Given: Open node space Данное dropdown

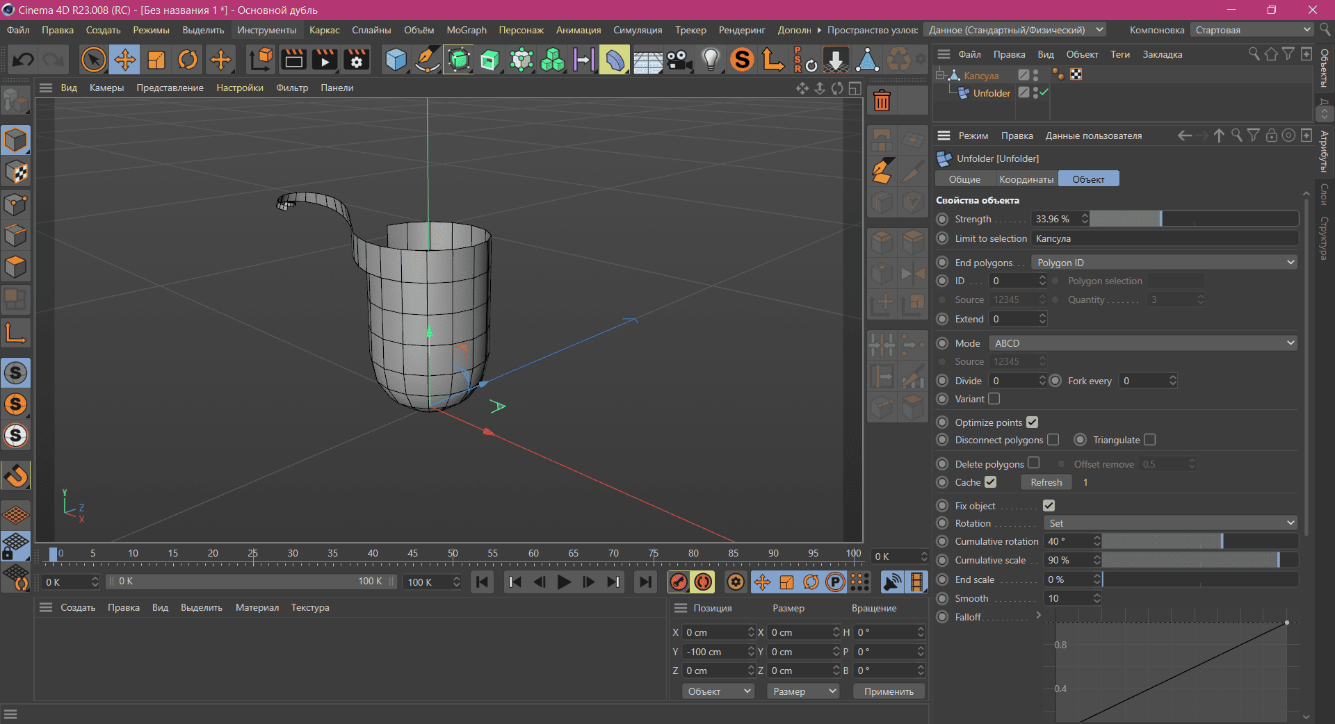Looking at the screenshot, I should tap(1014, 30).
